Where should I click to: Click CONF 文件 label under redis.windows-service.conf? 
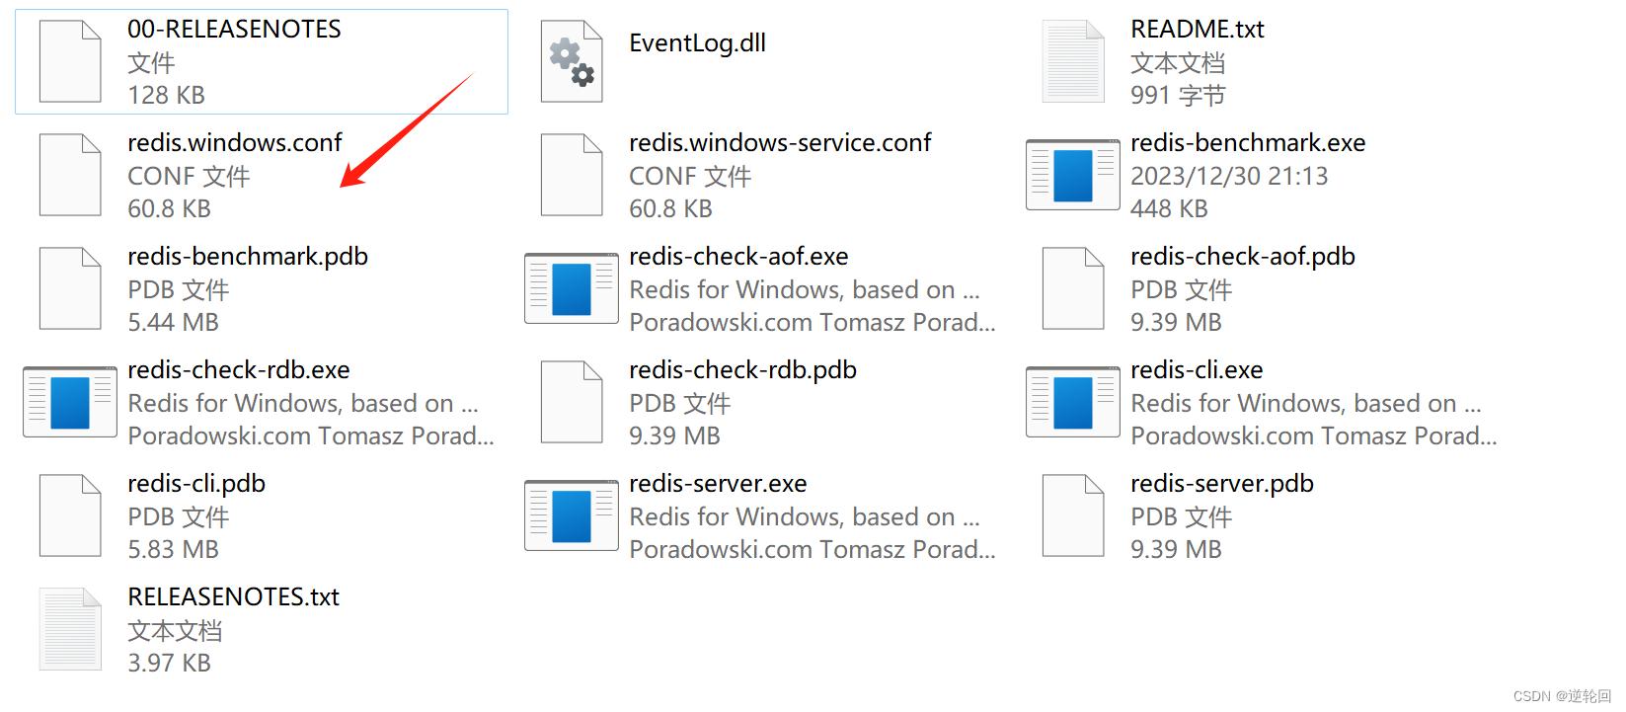(x=690, y=177)
